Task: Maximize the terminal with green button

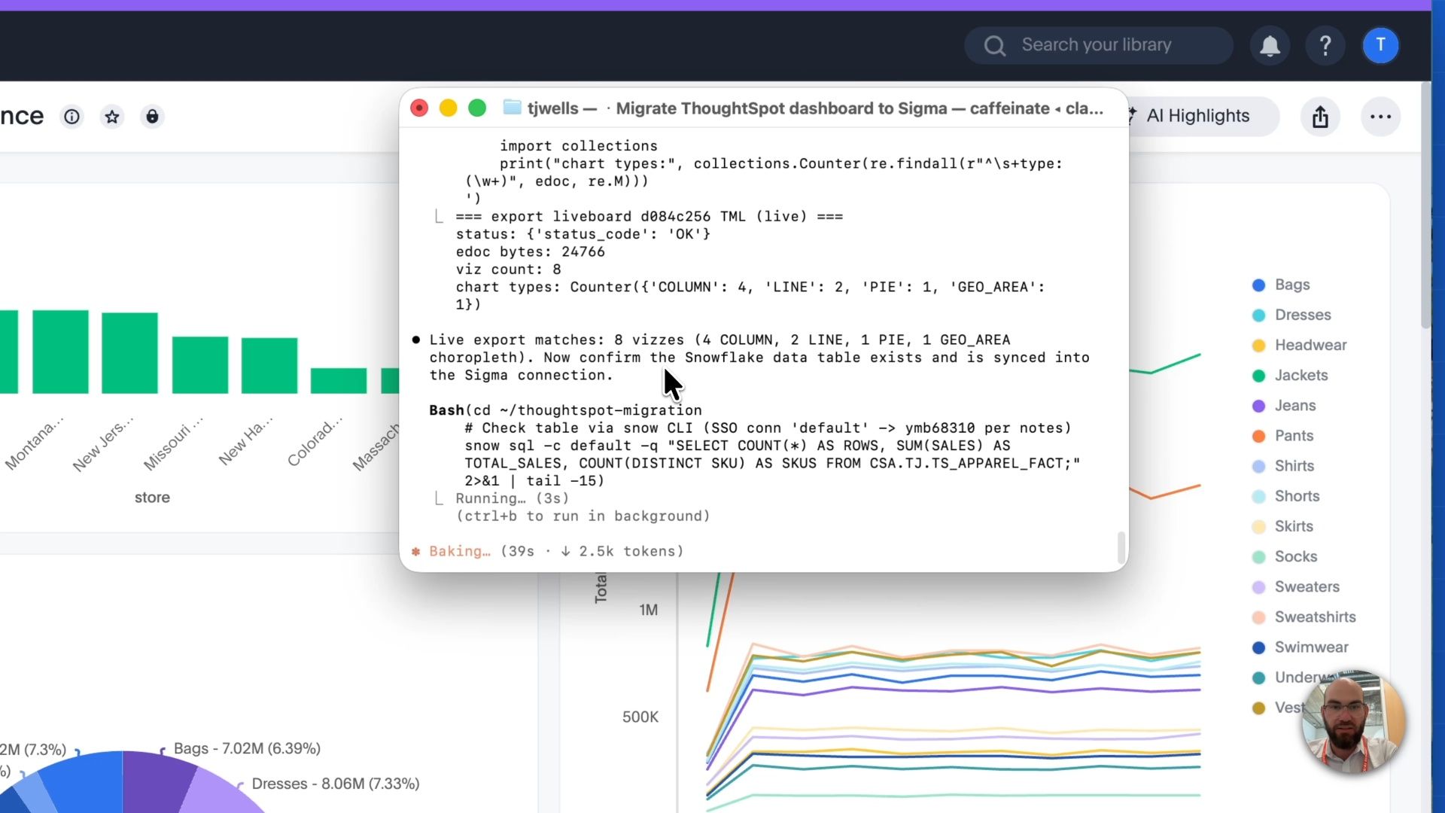Action: 477,108
